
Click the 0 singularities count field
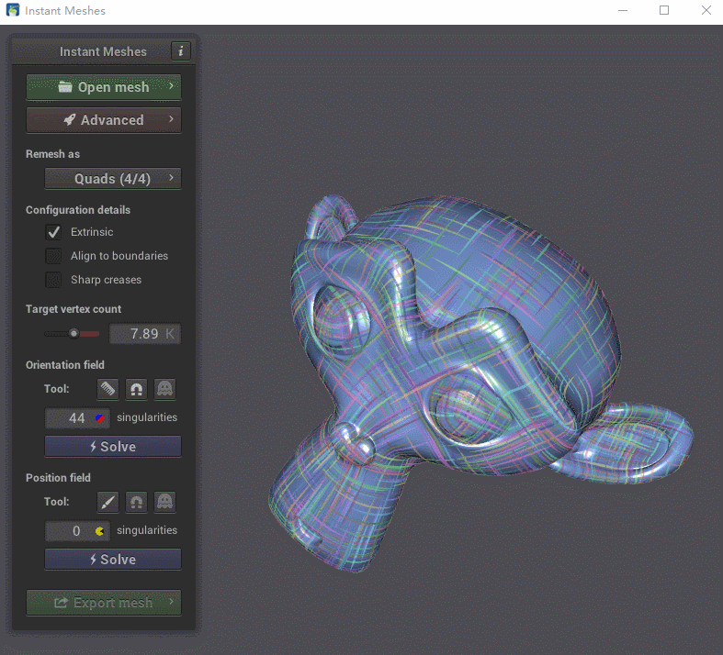77,531
